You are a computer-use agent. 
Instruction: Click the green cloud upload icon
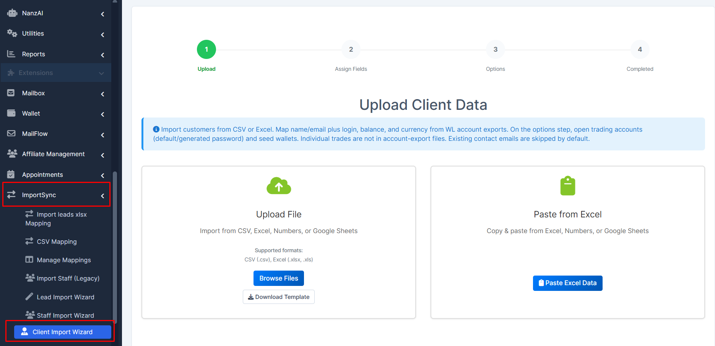pos(279,186)
